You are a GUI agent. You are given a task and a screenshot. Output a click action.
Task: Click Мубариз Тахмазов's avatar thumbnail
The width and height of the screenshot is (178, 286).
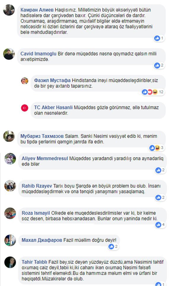point(9,136)
